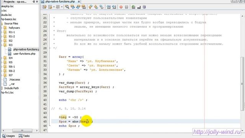Image resolution: width=245 pixels, height=138 pixels.
Task: Click Shift Line Left icon
Action: (x=108, y=7)
